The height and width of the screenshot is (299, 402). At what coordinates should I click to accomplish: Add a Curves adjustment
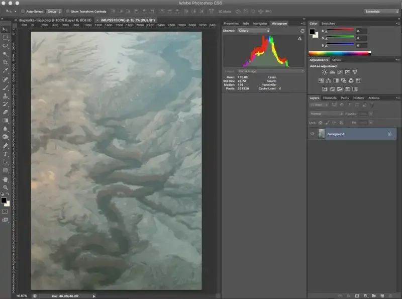tap(339, 72)
